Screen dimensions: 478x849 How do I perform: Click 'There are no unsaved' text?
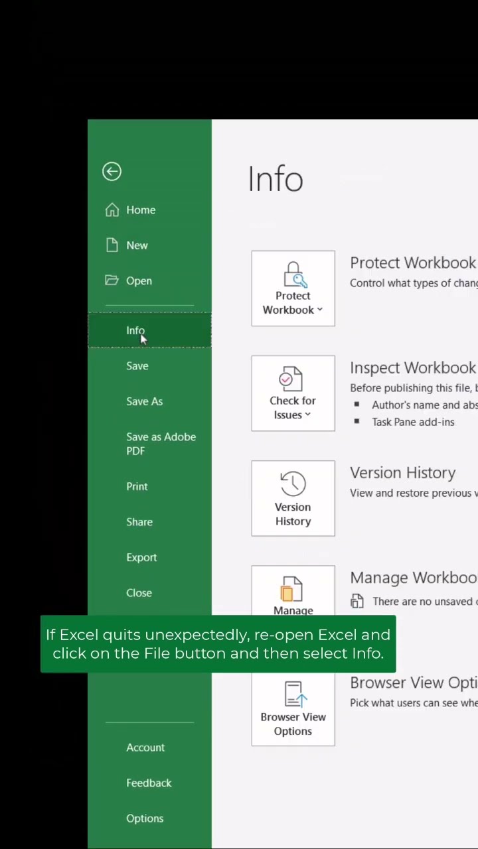pyautogui.click(x=425, y=602)
